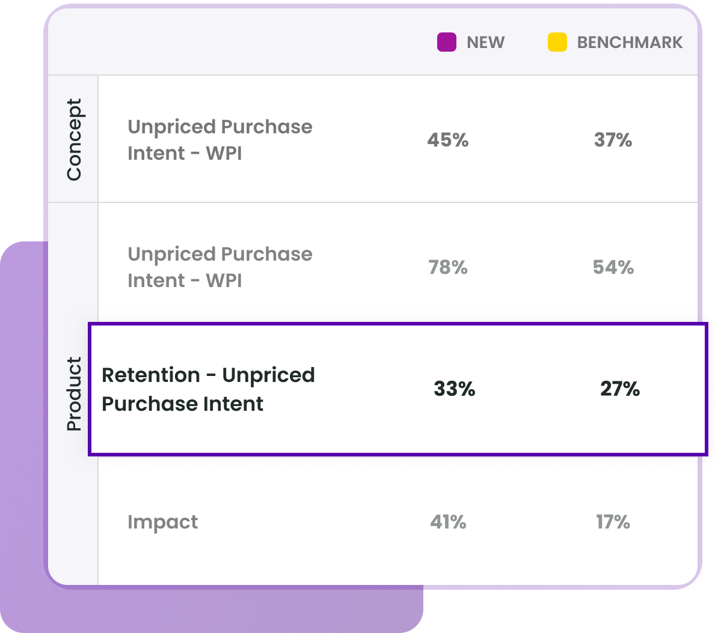Click the 33% retention NEW value

[455, 389]
